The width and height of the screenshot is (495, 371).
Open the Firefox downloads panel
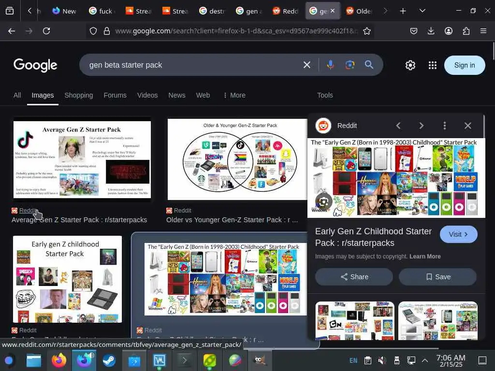(431, 31)
